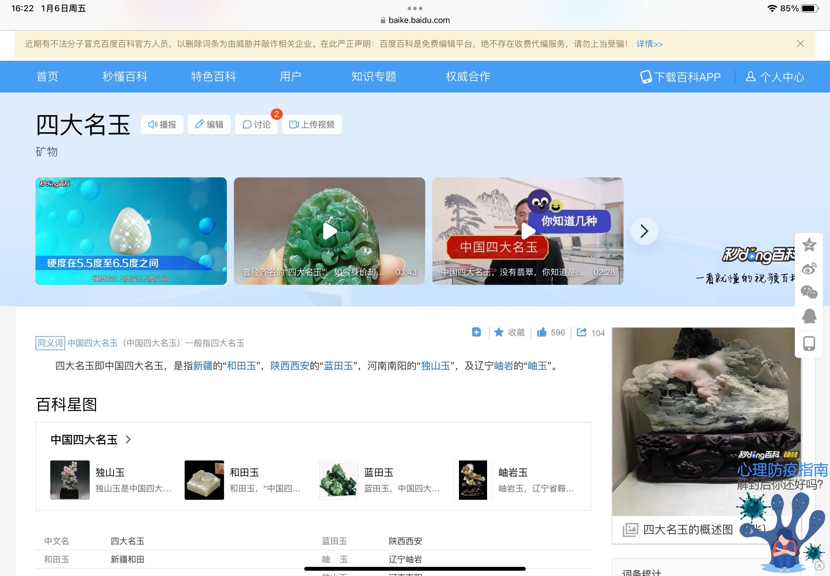Screen dimensions: 830x576
Task: Click 同义词 tag label
Action: [x=50, y=343]
